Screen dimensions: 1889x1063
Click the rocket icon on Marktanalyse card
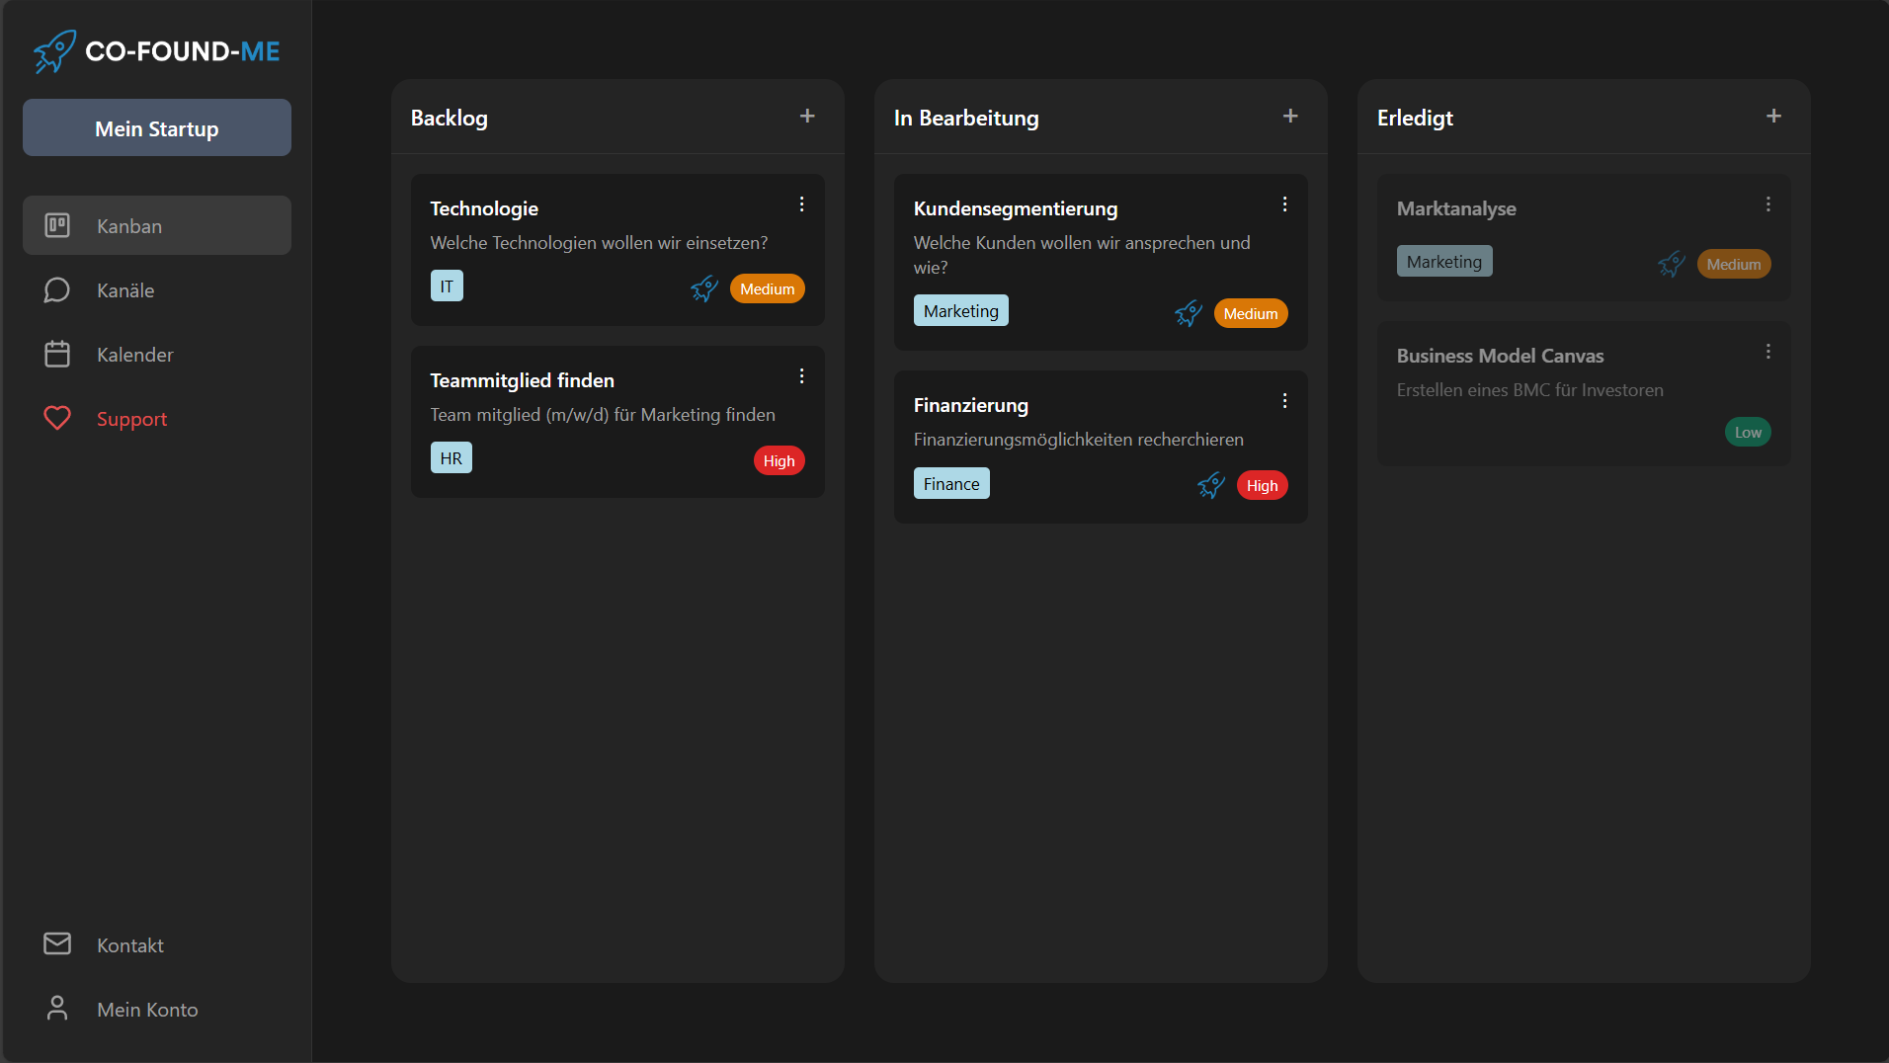click(x=1671, y=265)
